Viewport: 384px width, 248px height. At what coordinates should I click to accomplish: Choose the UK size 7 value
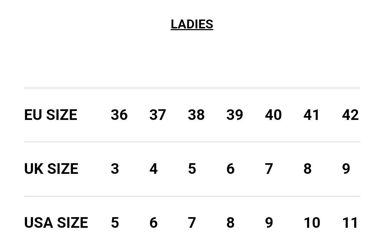269,169
